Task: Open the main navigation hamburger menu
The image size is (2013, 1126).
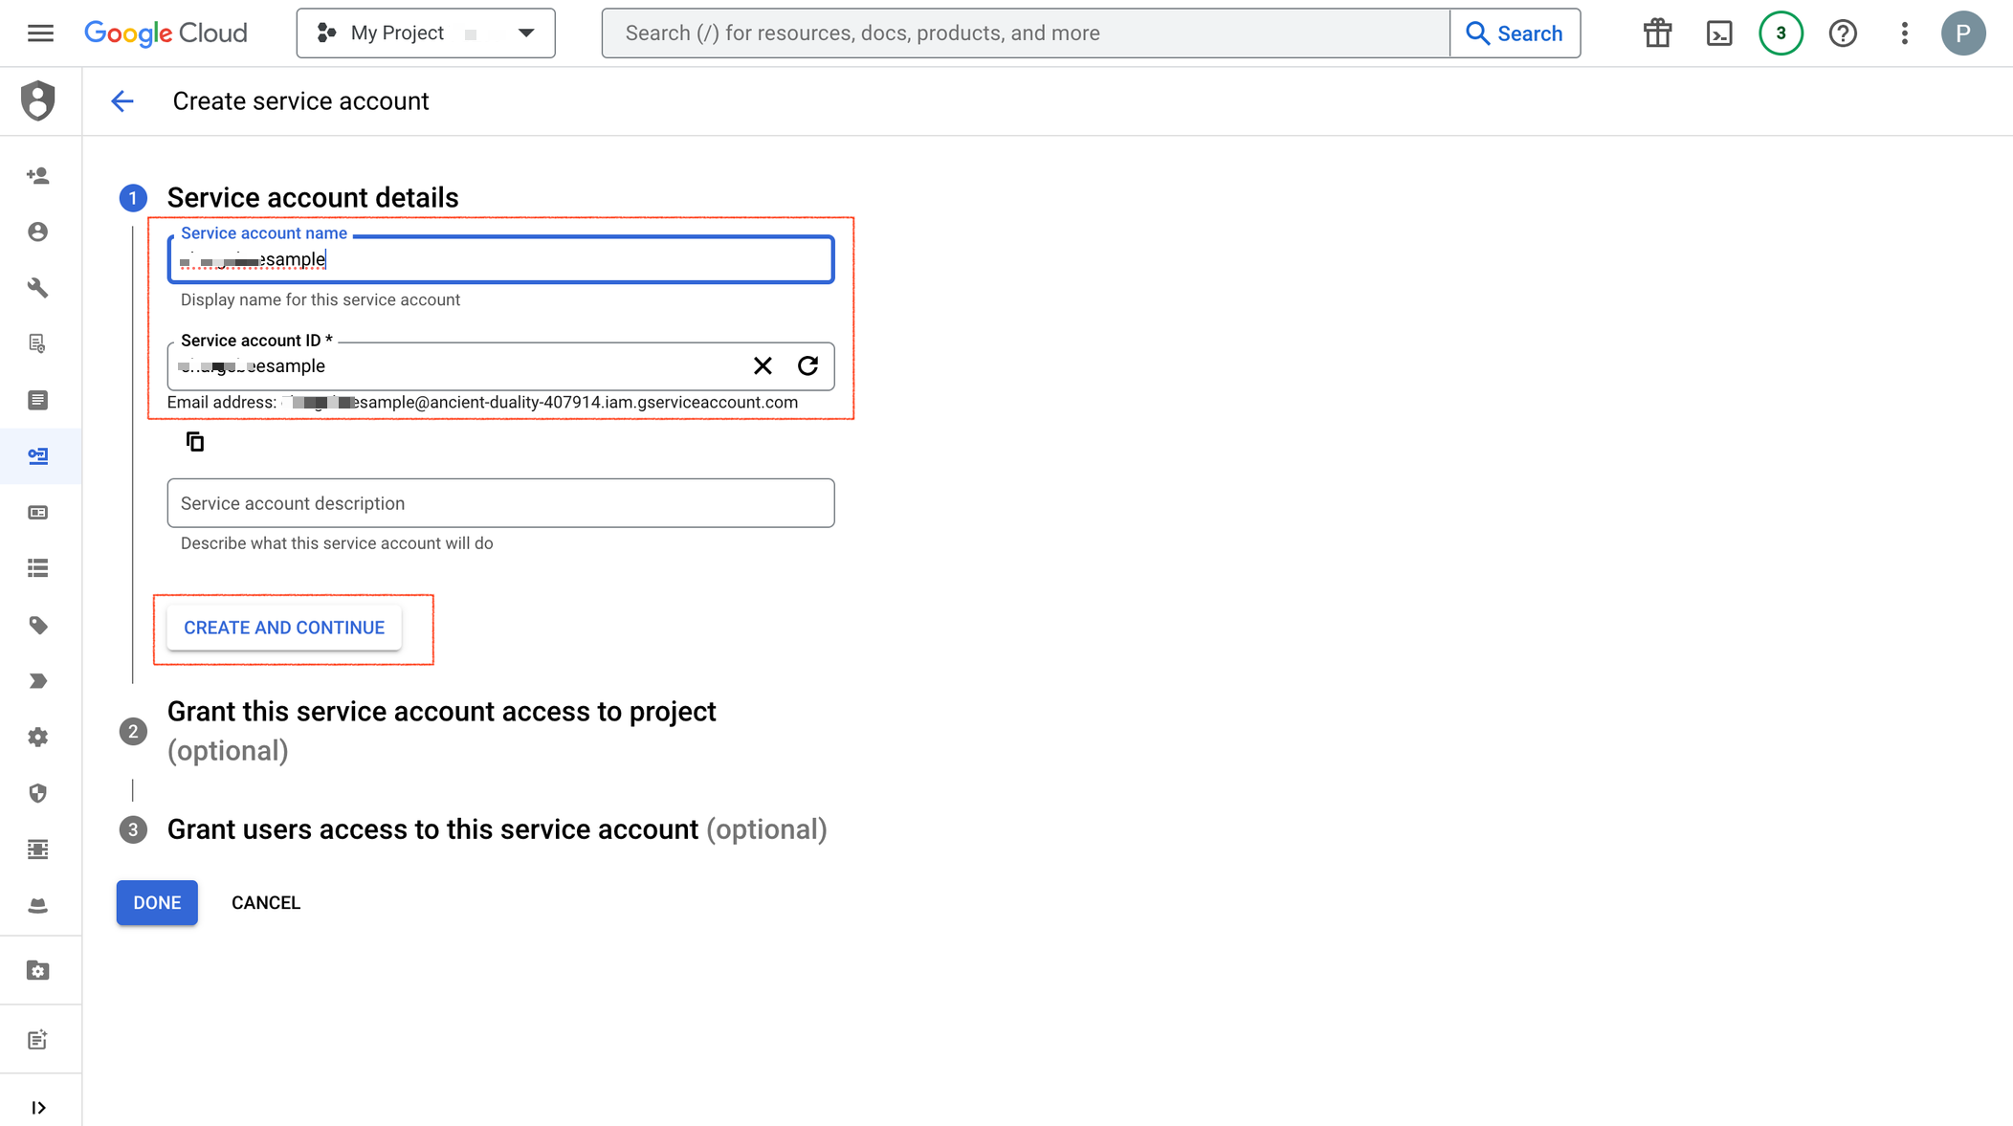Action: click(x=40, y=33)
